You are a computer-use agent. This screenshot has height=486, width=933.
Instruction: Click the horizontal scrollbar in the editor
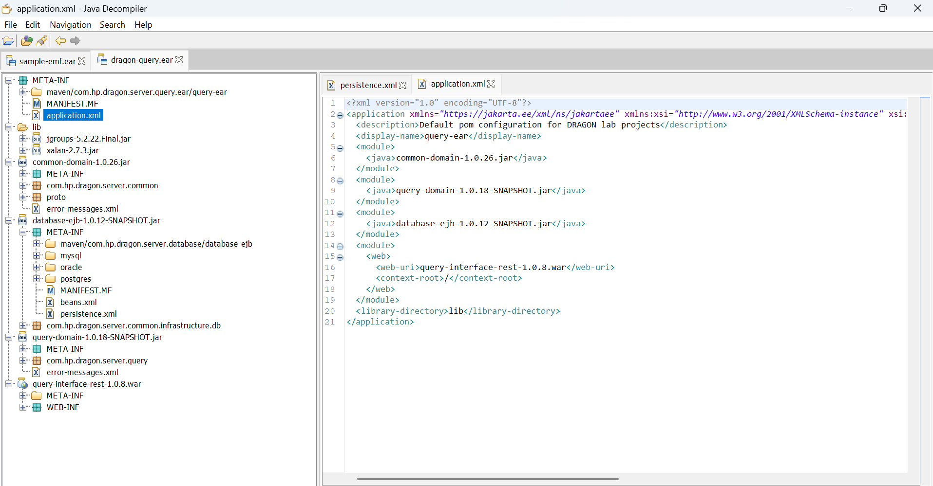click(x=487, y=479)
